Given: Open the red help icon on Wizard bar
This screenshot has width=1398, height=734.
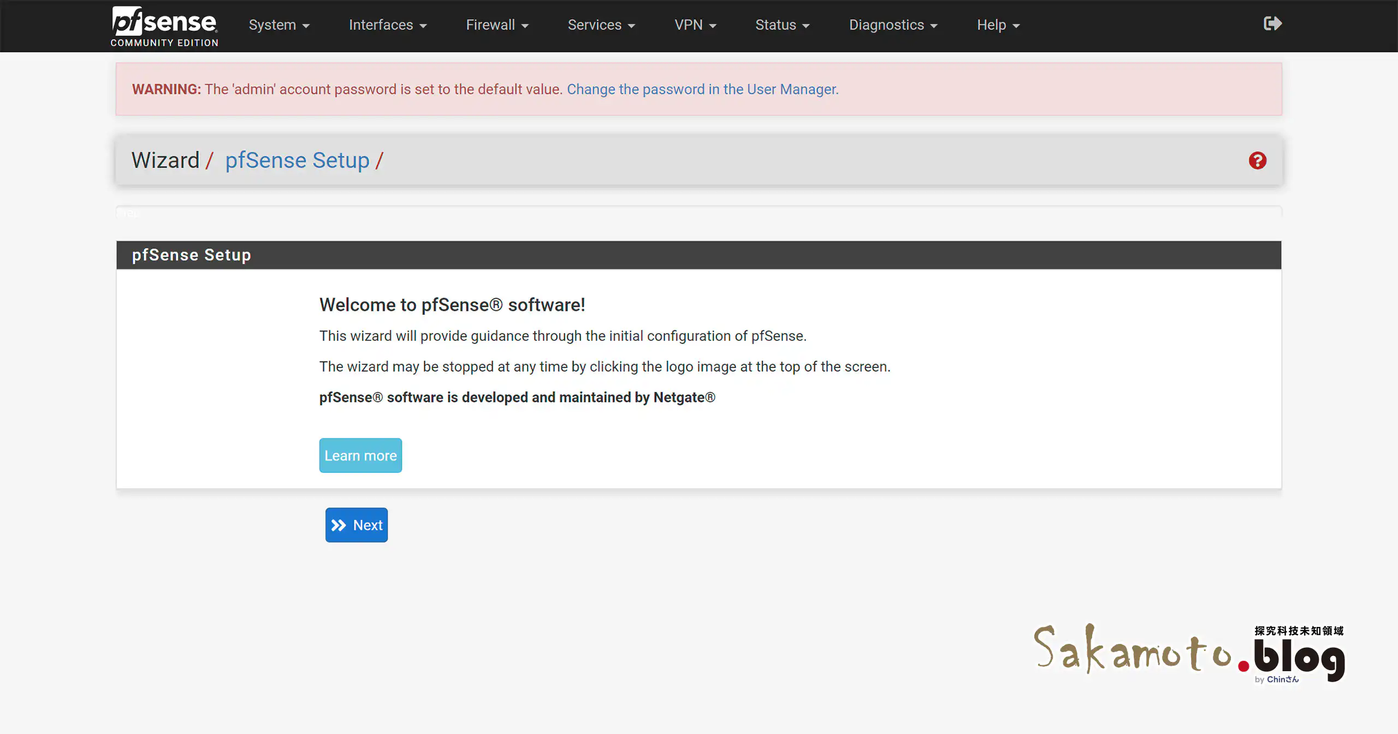Looking at the screenshot, I should (1258, 160).
